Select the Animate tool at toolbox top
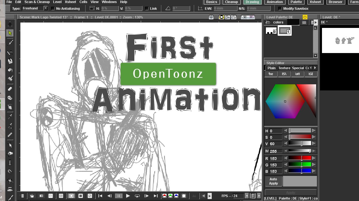The width and height of the screenshot is (359, 201). pos(10,24)
